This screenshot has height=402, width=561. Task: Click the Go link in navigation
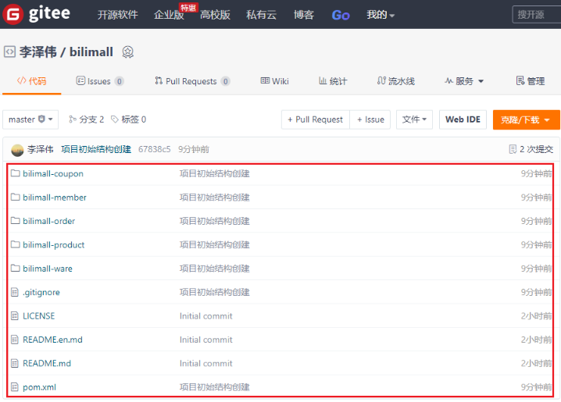(x=340, y=15)
